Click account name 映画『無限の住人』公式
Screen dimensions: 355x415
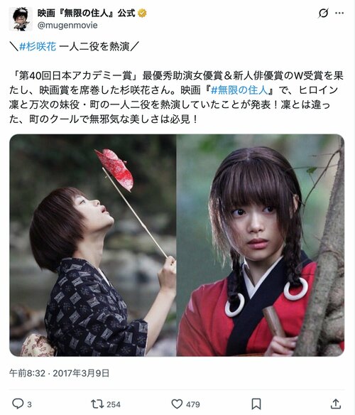[87, 13]
